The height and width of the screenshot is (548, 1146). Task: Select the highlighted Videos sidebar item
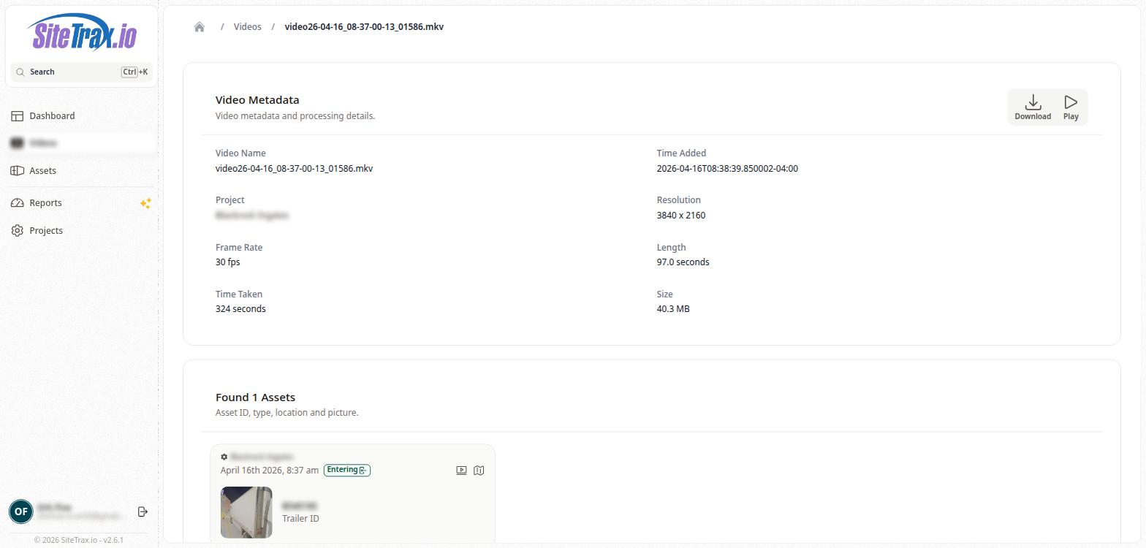click(x=82, y=143)
